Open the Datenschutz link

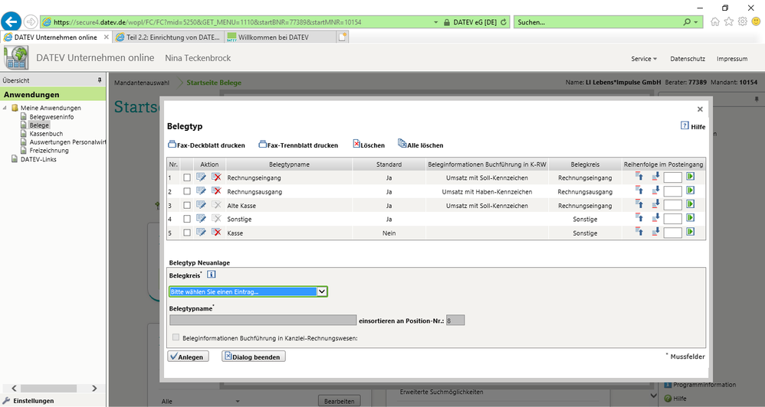pos(688,58)
